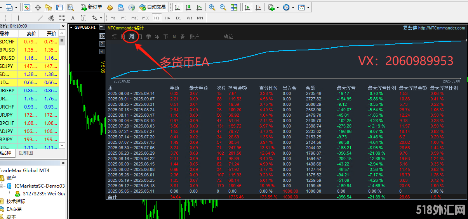The height and width of the screenshot is (219, 468).
Task: Toggle chart auto scroll icon
Action: tap(247, 7)
